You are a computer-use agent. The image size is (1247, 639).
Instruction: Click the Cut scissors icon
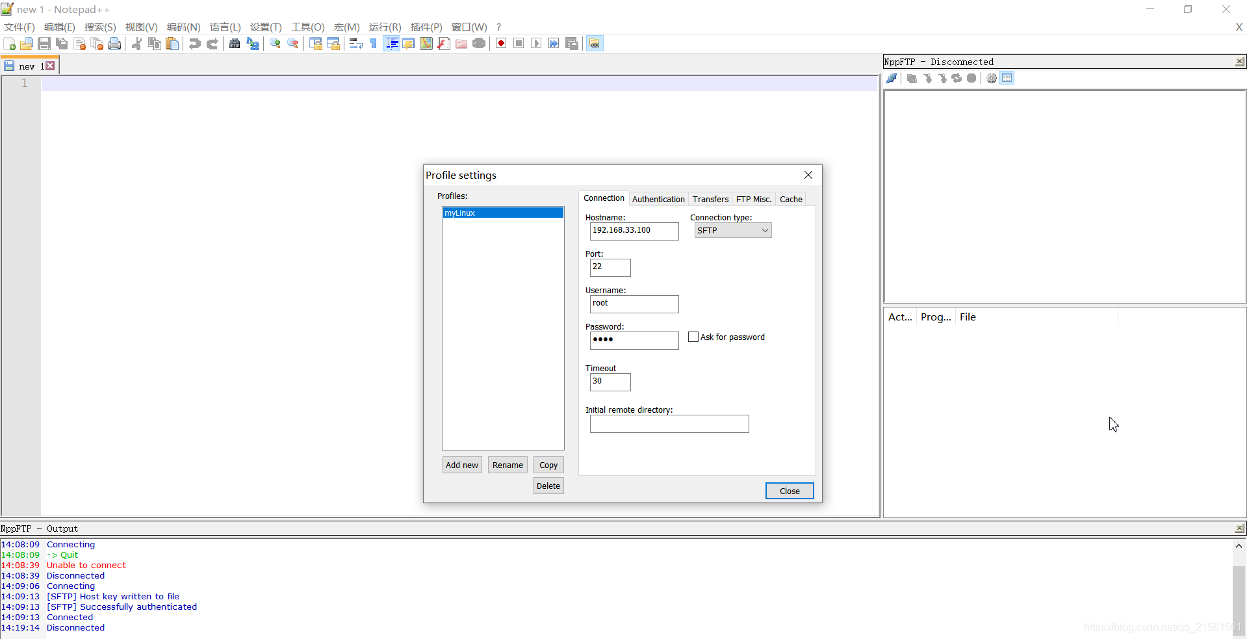click(x=136, y=44)
